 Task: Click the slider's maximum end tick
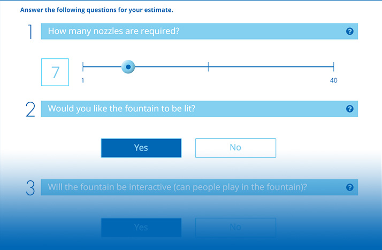(333, 66)
